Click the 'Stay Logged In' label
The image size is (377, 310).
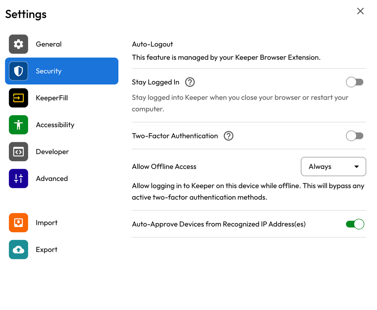click(156, 82)
